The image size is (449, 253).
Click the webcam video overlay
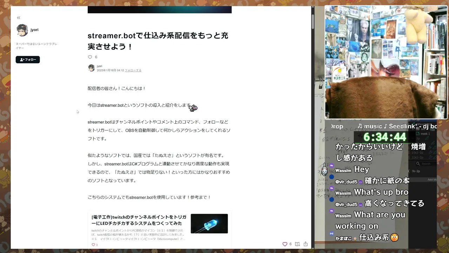pos(386,62)
